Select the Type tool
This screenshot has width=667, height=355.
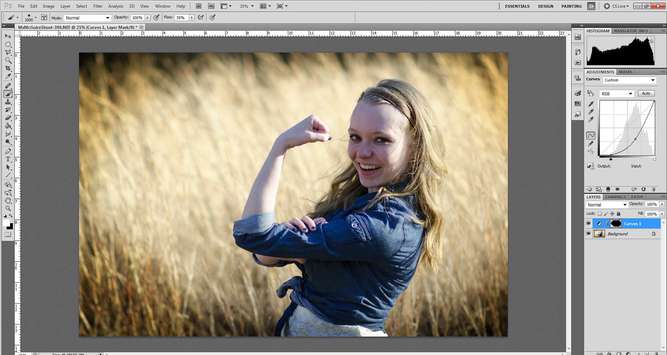point(8,159)
